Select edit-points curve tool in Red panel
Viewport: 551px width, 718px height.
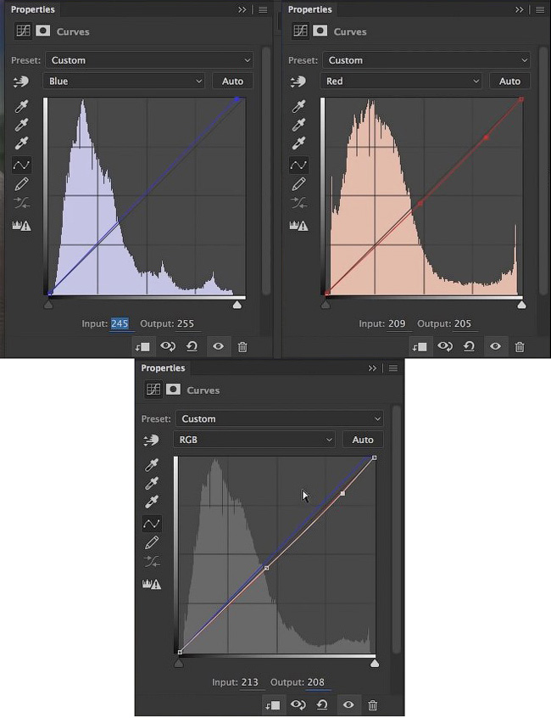coord(298,165)
